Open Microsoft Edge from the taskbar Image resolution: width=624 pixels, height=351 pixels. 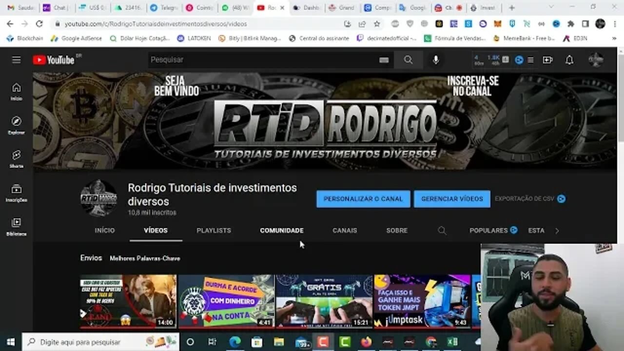[235, 342]
